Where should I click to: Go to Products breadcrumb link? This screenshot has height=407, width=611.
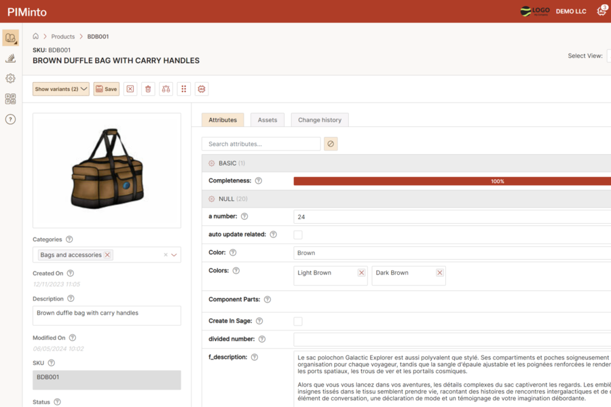coord(63,37)
